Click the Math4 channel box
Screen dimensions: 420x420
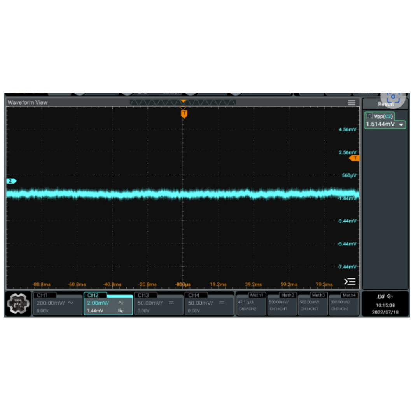(343, 304)
